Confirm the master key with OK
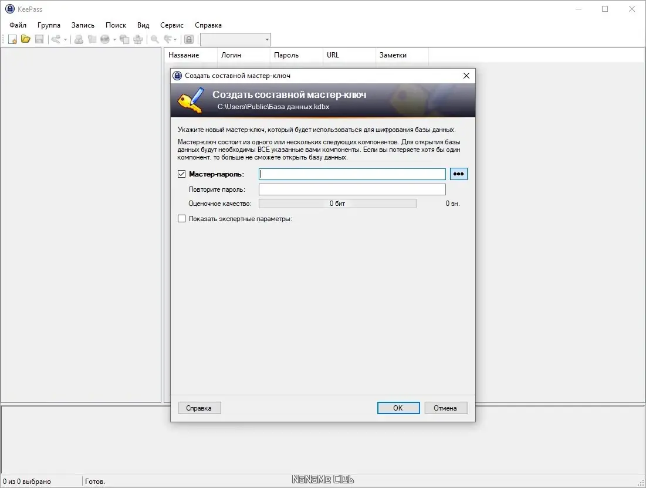 click(398, 408)
